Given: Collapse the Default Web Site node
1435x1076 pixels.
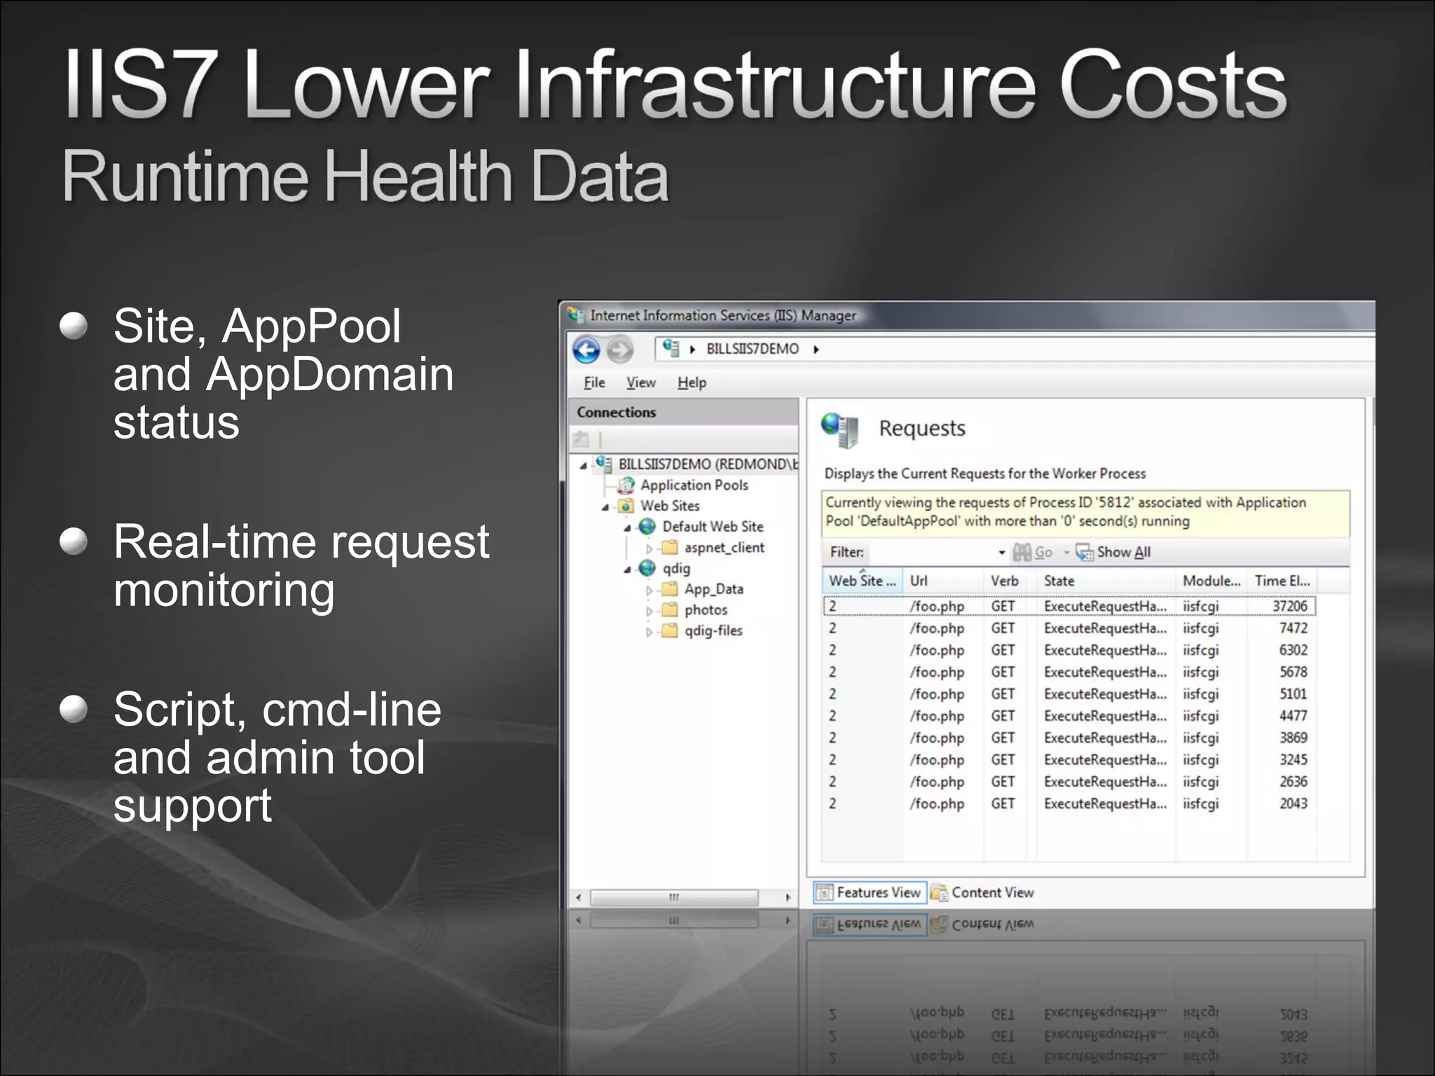Looking at the screenshot, I should point(628,528).
